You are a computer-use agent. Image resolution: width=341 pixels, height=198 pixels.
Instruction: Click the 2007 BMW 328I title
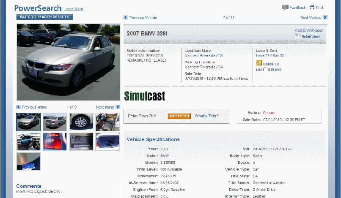[x=147, y=33]
